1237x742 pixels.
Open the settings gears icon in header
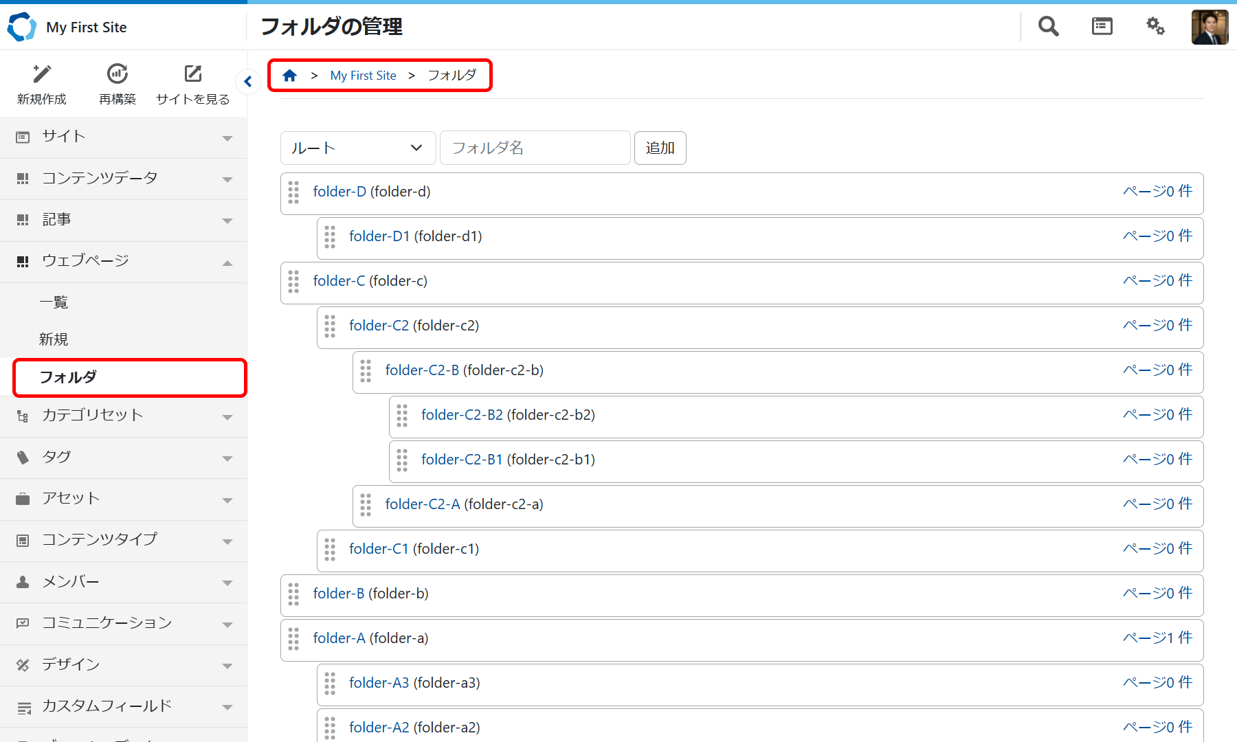1155,27
